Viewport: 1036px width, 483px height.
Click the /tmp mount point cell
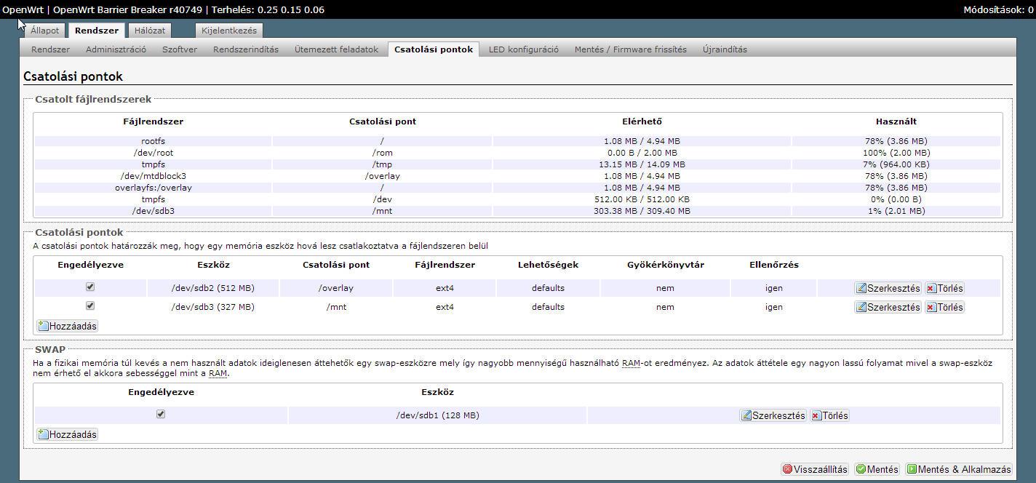point(383,164)
